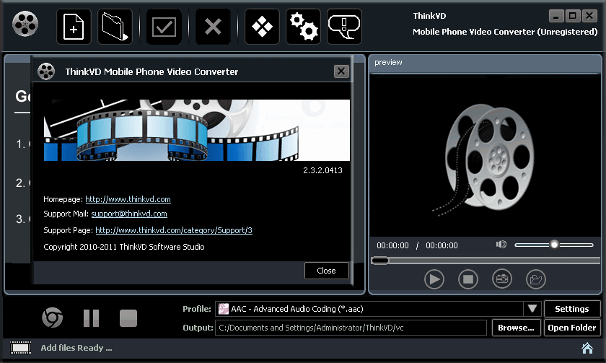Open the snapshot folder icon in preview
This screenshot has width=606, height=363.
536,279
